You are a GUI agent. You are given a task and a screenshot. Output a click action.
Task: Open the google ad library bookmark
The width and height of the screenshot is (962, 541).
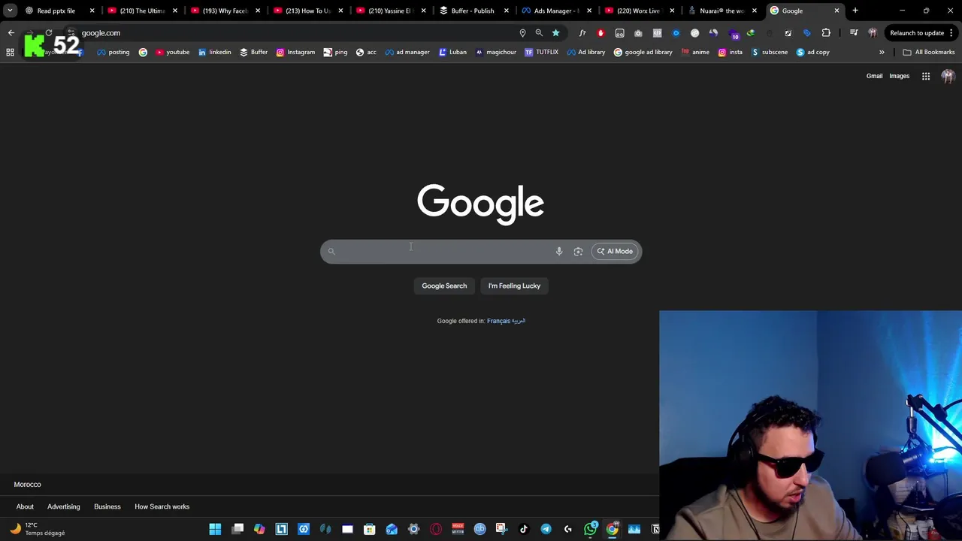tap(643, 52)
